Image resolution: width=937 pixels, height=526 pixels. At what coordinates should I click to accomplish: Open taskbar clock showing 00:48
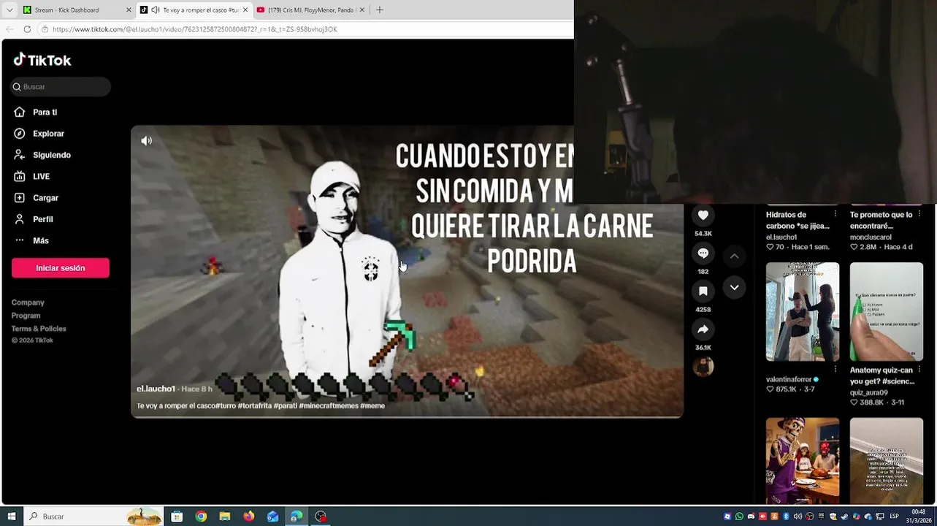pos(918,517)
